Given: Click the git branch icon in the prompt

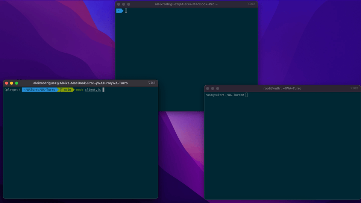Looking at the screenshot, I should (61, 90).
